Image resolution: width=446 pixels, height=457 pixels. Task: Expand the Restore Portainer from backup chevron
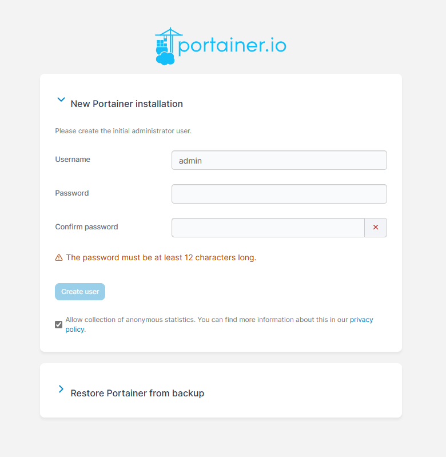[61, 389]
